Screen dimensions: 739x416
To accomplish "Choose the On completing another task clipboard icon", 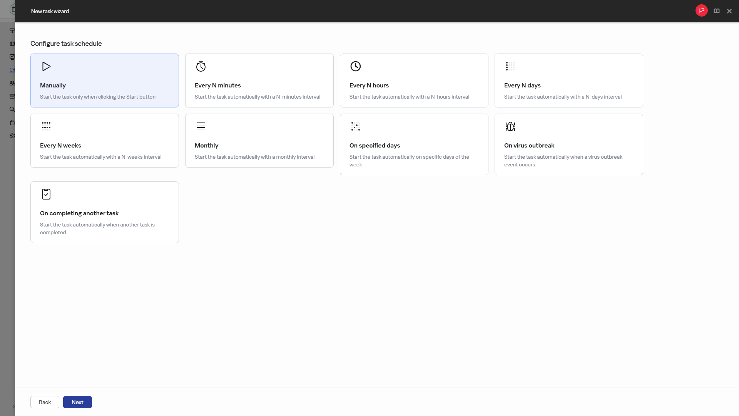I will [x=46, y=194].
